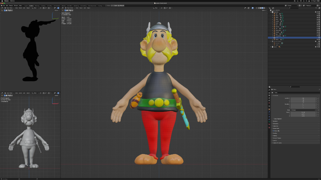Disable render camera icon for the hair row
This screenshot has height=180, width=321.
pos(319,28)
